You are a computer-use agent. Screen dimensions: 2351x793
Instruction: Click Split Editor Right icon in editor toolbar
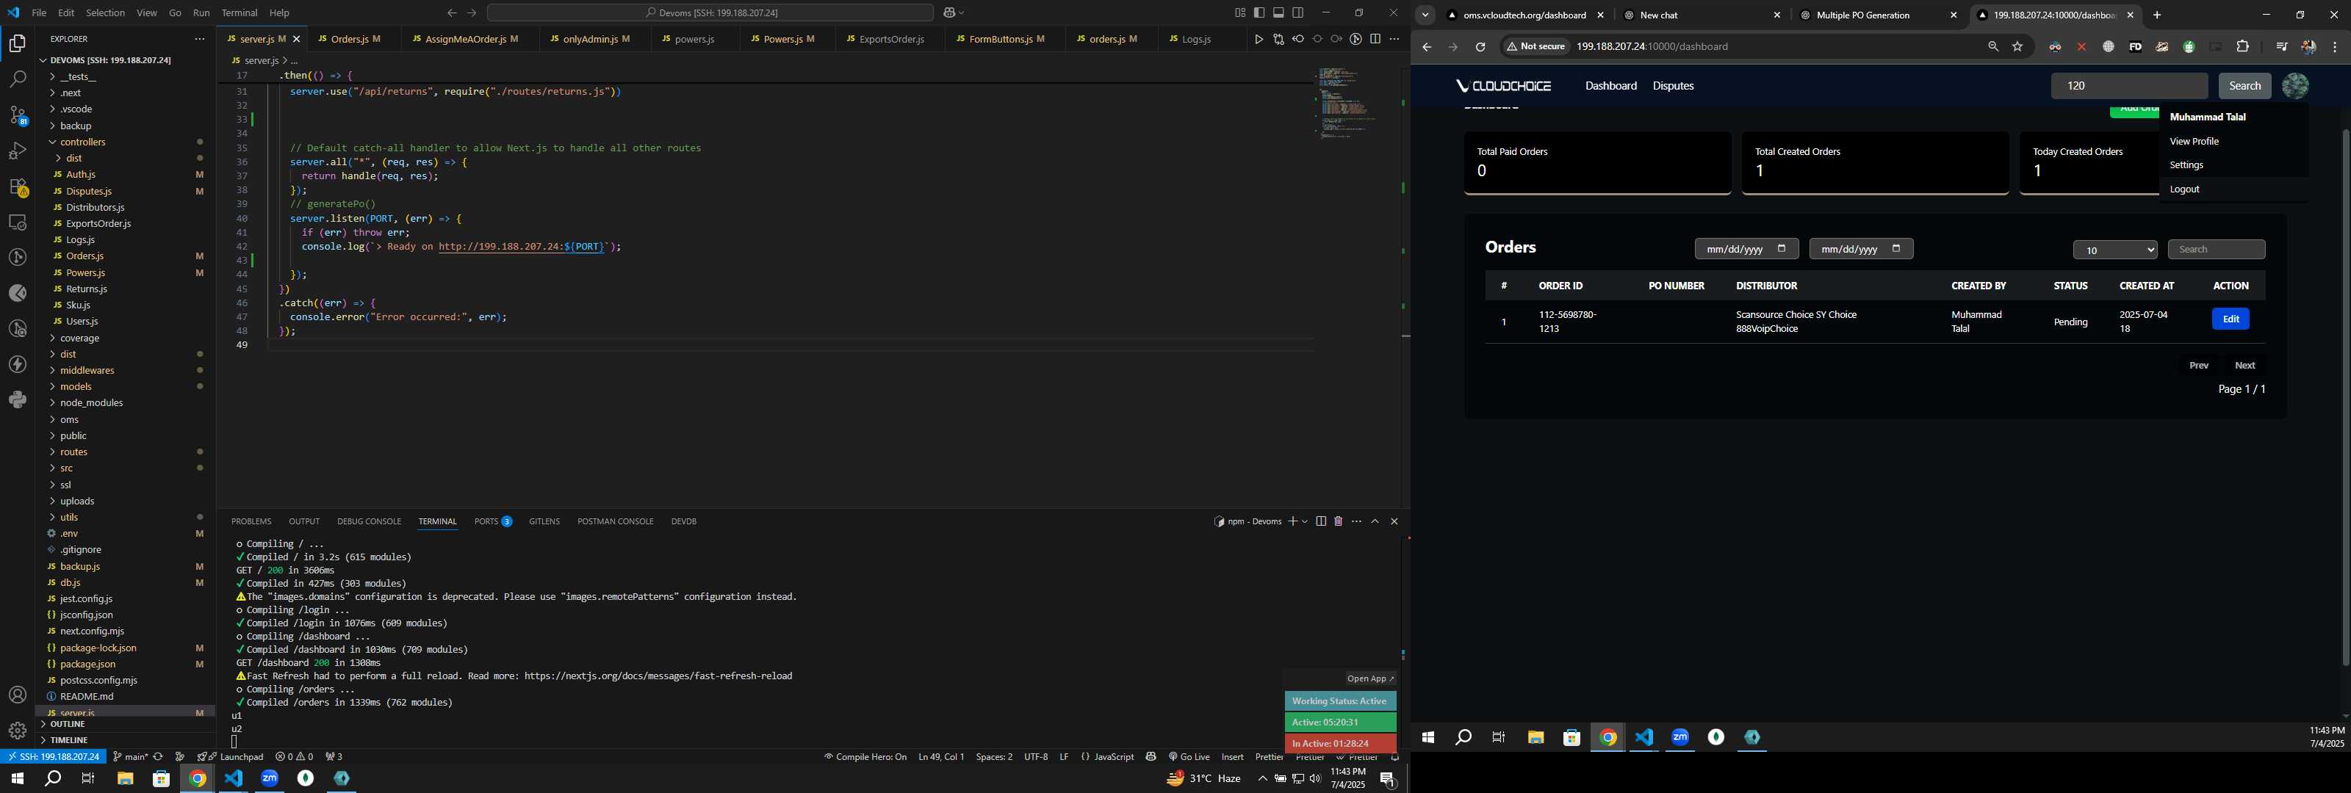tap(1375, 39)
